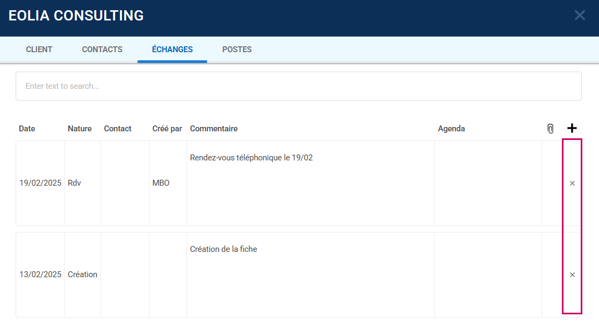599x331 pixels.
Task: Click the paperclip attachment column icon
Action: coord(550,129)
